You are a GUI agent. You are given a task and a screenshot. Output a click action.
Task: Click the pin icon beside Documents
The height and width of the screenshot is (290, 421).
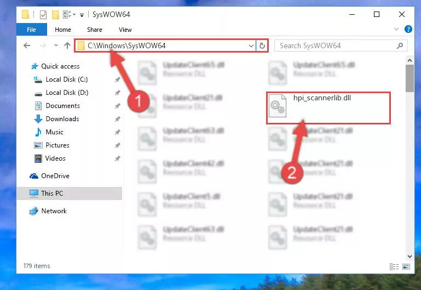pyautogui.click(x=117, y=106)
